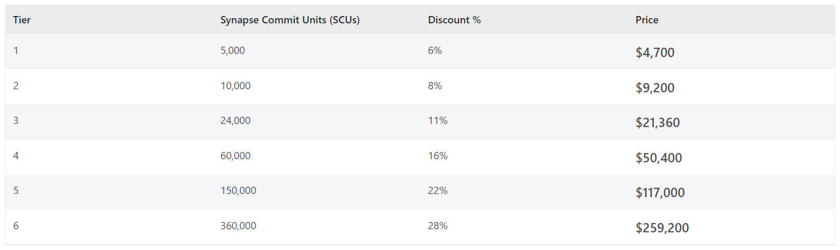Image resolution: width=840 pixels, height=250 pixels.
Task: Click the $21,360 price value
Action: (x=657, y=122)
